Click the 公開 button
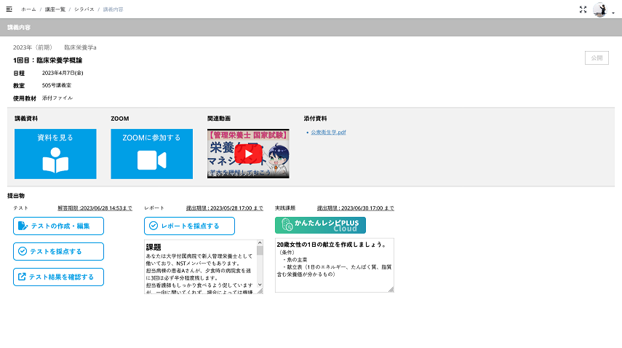The height and width of the screenshot is (348, 622). click(597, 58)
